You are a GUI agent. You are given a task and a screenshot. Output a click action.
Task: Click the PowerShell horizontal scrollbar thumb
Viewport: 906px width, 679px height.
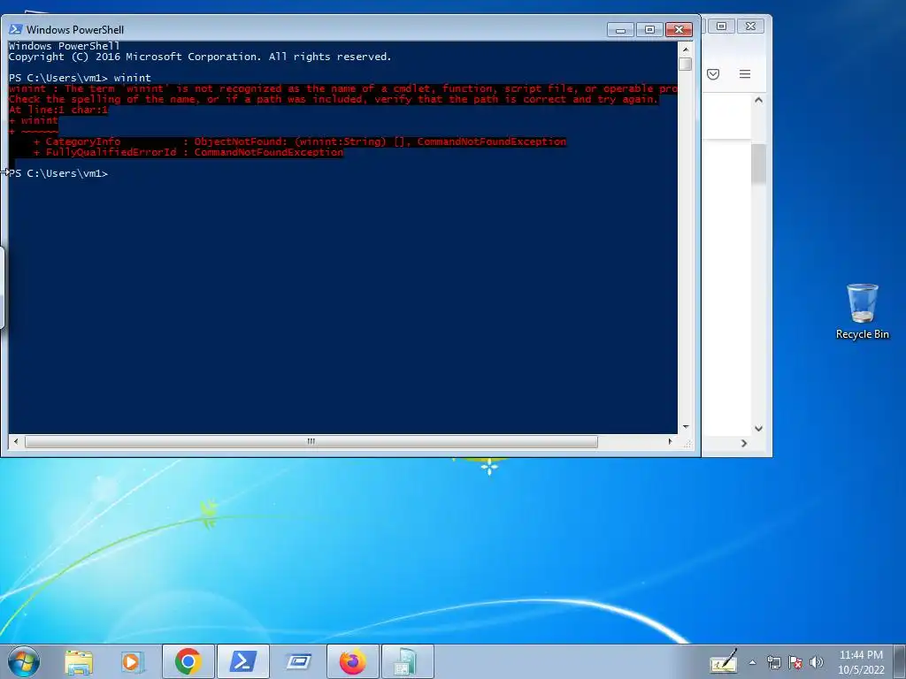click(311, 442)
